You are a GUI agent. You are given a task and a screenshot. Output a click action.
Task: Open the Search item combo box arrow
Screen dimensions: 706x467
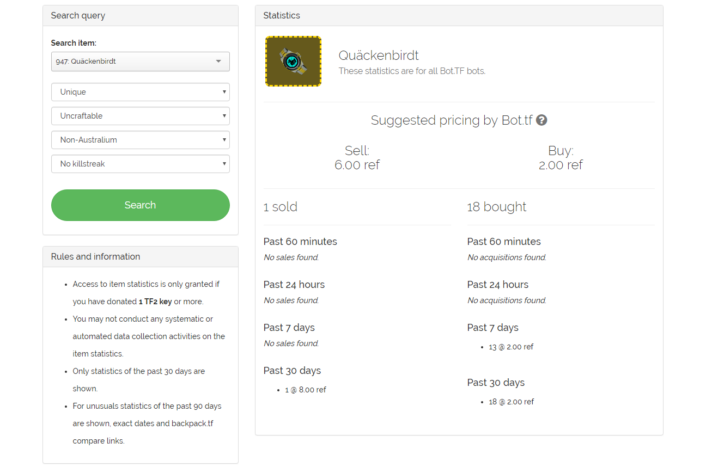(x=218, y=62)
